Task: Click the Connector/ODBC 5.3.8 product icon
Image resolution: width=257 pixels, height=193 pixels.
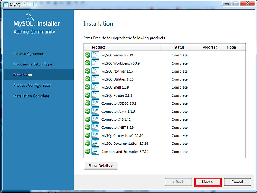Action: click(95, 103)
